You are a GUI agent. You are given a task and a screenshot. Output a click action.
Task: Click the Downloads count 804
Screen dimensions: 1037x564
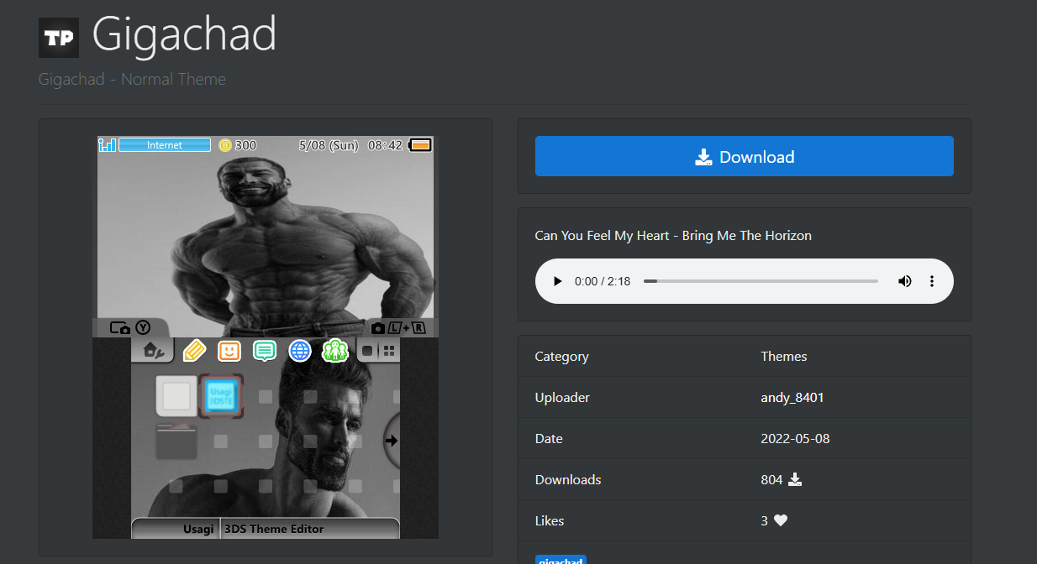[771, 479]
